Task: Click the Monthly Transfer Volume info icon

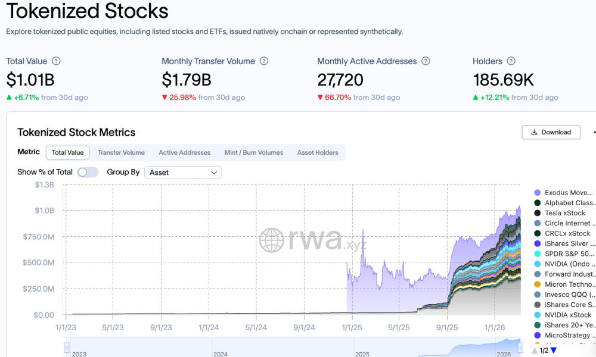Action: [x=264, y=61]
